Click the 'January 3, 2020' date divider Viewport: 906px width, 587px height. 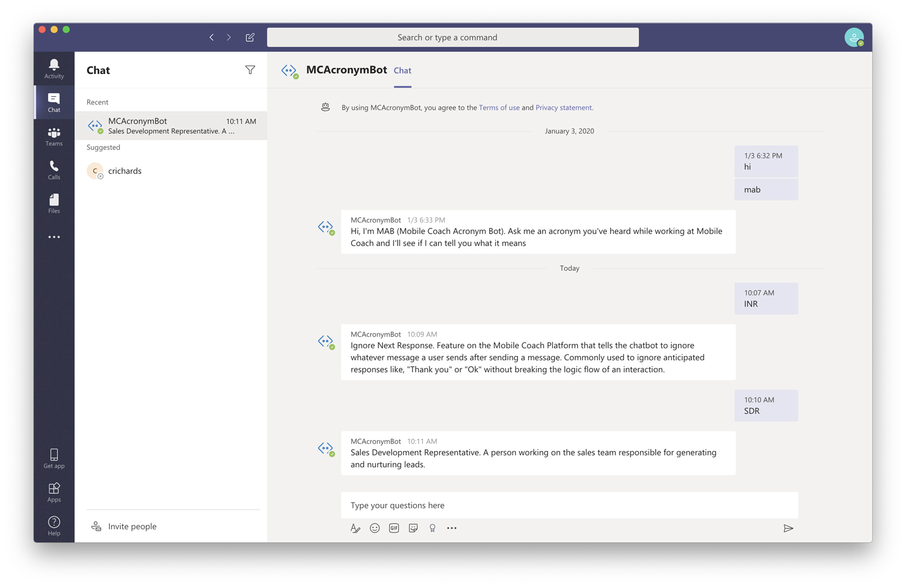(x=569, y=131)
